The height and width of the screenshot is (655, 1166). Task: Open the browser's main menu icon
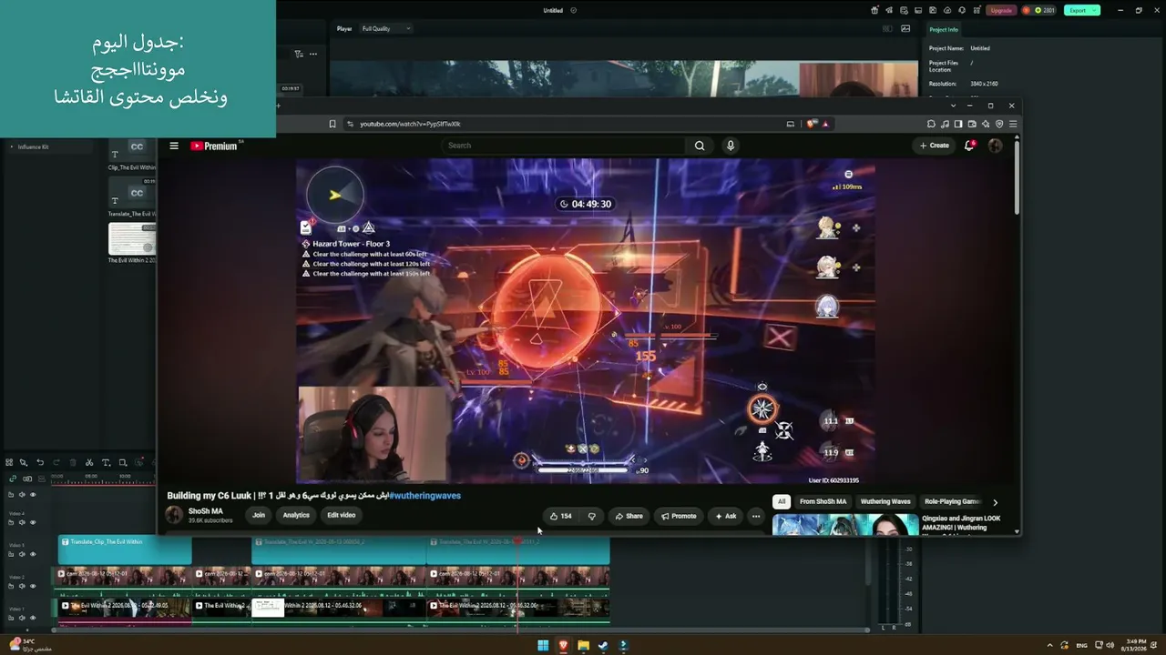[1012, 124]
